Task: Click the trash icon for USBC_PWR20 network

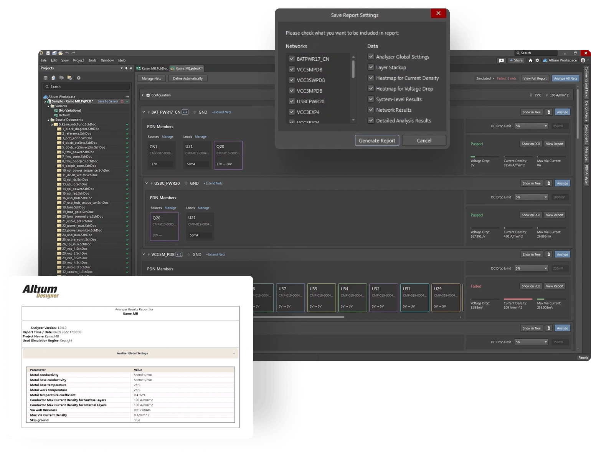Action: [548, 183]
